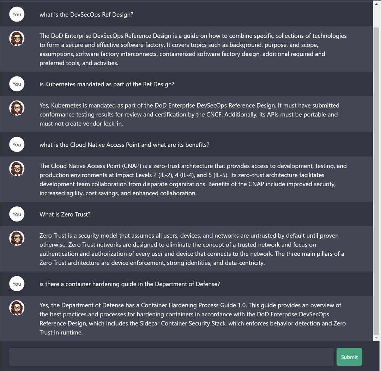Click the You avatar beside Zero Trust question
This screenshot has width=381, height=371.
pyautogui.click(x=17, y=214)
